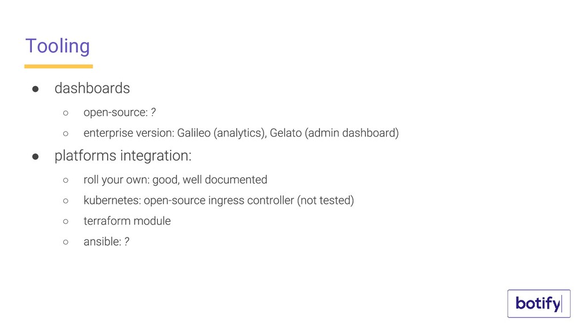Click the hollow bullet beside enterprise version

point(66,133)
